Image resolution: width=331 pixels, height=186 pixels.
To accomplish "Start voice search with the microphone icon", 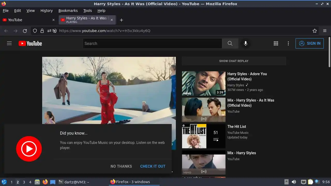I will (246, 43).
